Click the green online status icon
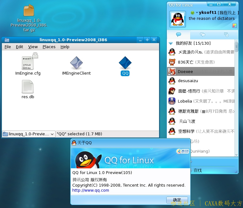 point(192,13)
